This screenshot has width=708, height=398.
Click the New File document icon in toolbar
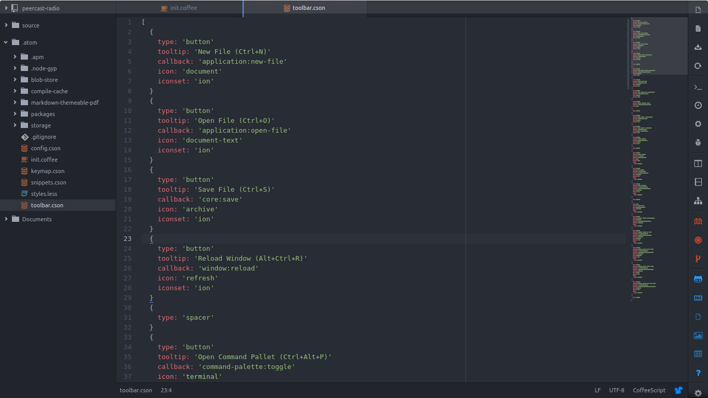698,9
